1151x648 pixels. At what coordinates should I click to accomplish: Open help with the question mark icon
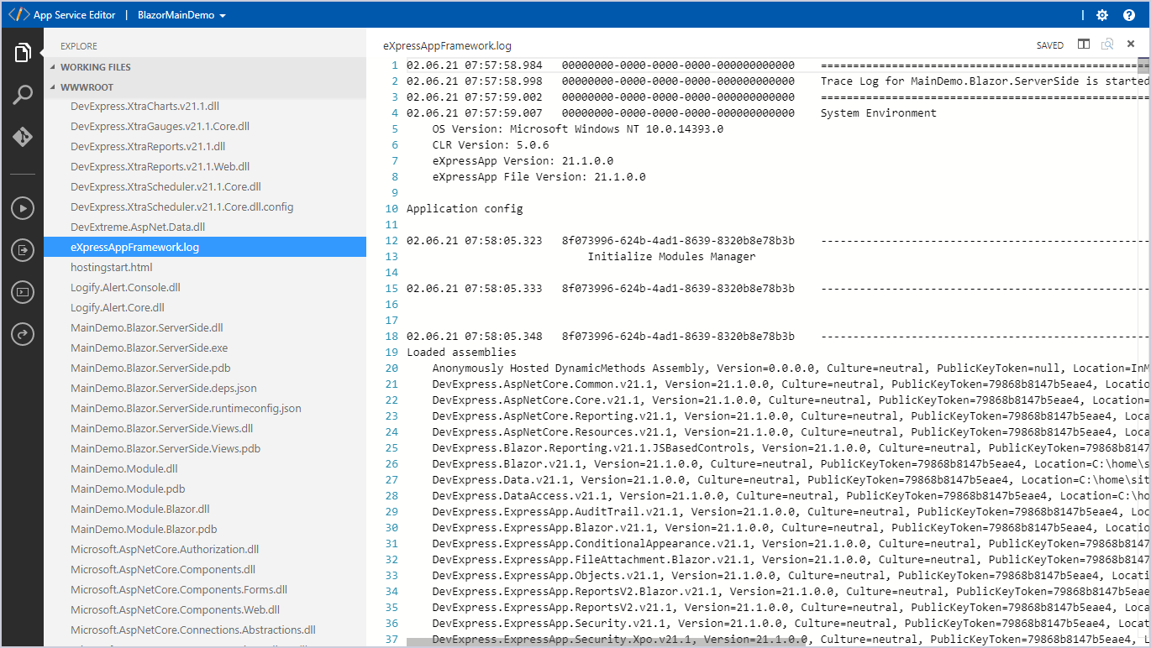[1129, 15]
